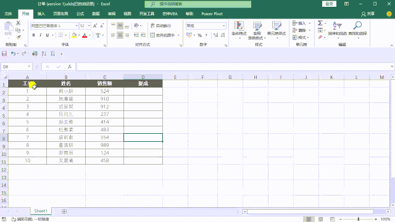Screen dimensions: 395x222
Task: Click the comma style icon
Action: point(207,35)
